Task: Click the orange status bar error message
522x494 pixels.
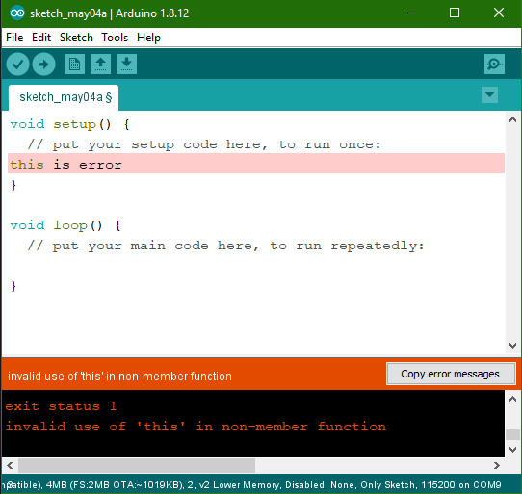Action: tap(119, 377)
